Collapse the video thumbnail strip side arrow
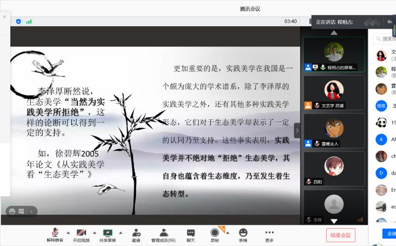396x246 pixels. (297, 130)
